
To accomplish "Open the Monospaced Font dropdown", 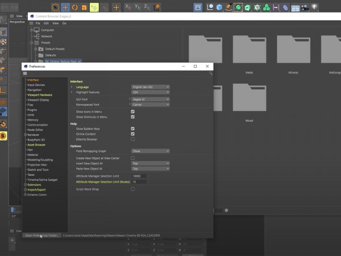I will coord(151,105).
